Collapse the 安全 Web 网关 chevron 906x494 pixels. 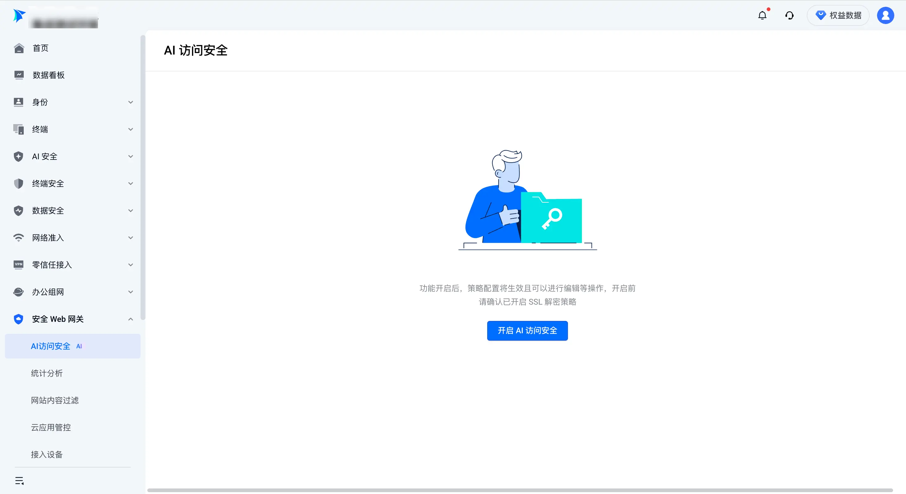point(130,319)
